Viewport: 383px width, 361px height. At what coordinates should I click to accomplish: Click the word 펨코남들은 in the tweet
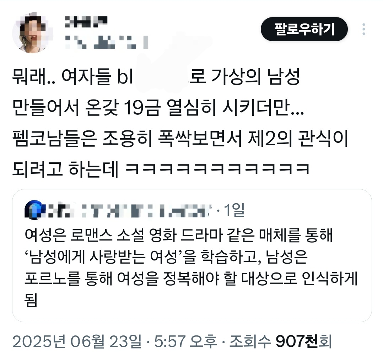point(54,139)
